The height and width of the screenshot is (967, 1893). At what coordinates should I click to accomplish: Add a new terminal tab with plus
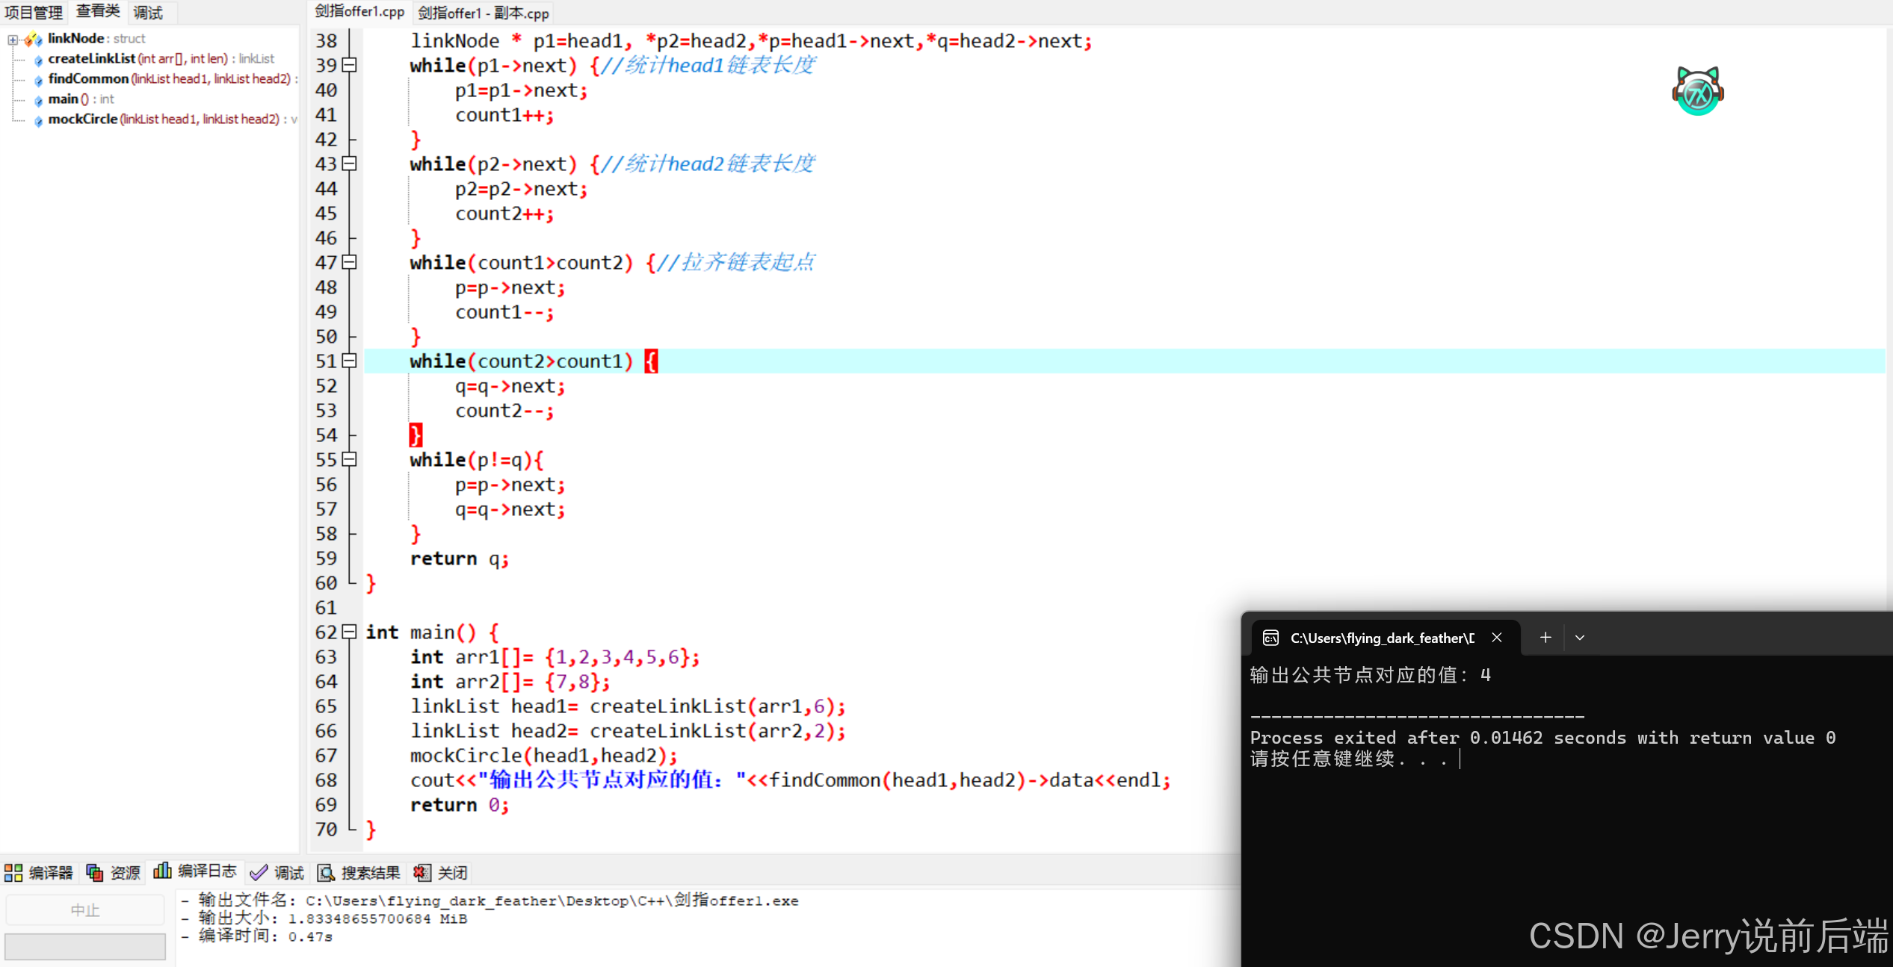pyautogui.click(x=1545, y=638)
